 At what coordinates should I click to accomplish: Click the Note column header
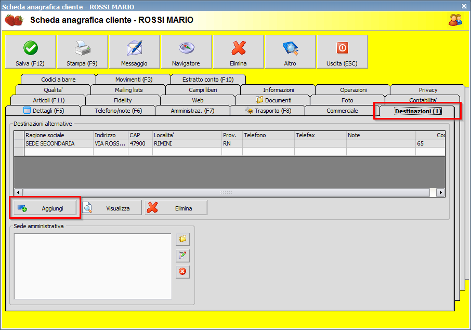coord(381,135)
